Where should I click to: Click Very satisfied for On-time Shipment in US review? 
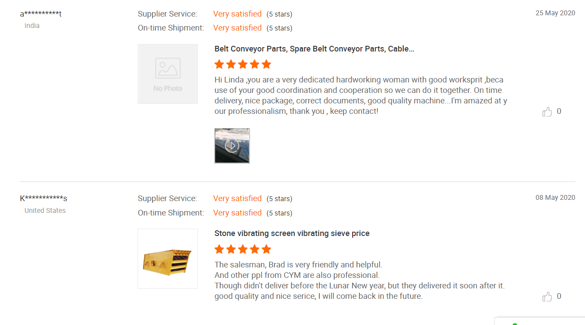(237, 213)
